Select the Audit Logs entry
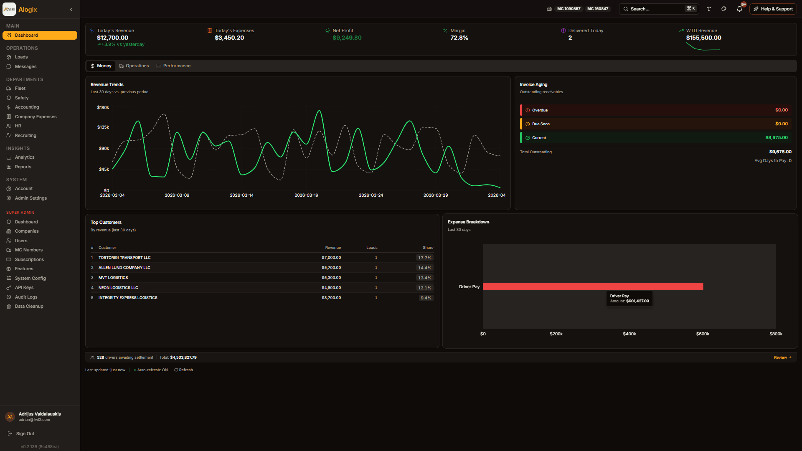This screenshot has height=451, width=802. click(26, 297)
